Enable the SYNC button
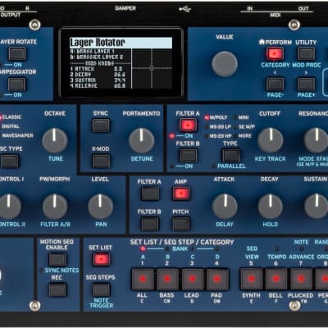 pos(101,125)
